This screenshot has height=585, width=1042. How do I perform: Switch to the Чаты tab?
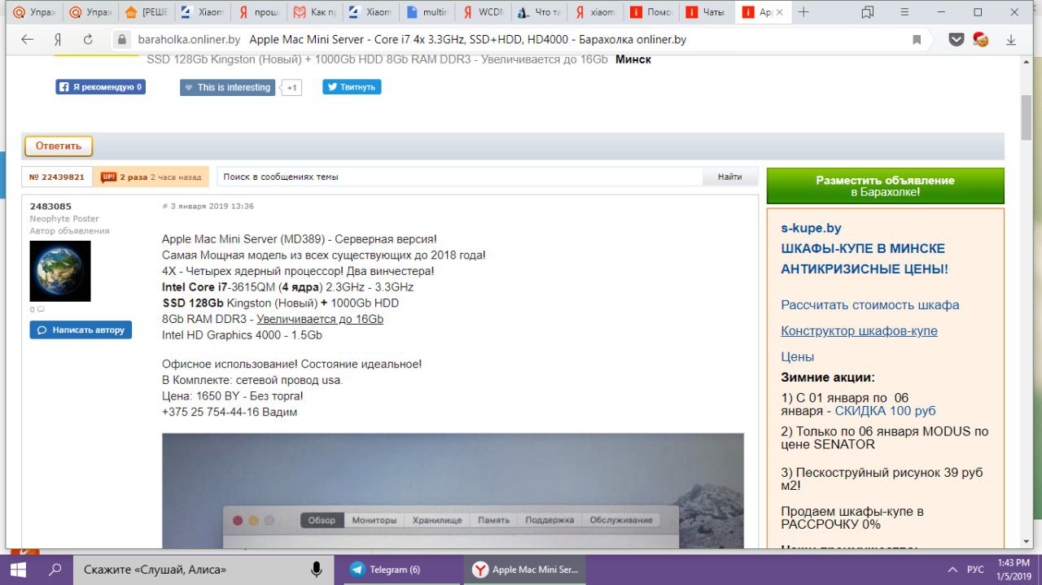[706, 13]
